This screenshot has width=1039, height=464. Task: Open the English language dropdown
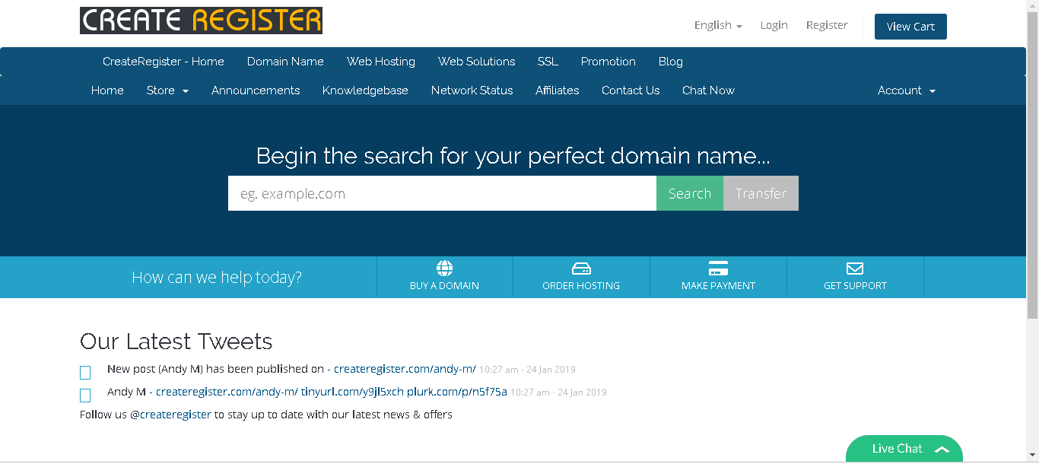[x=718, y=25]
